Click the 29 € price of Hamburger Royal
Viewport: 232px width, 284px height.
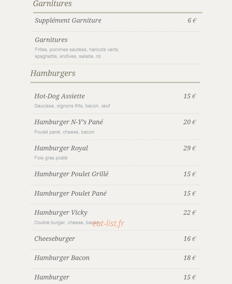pos(190,148)
